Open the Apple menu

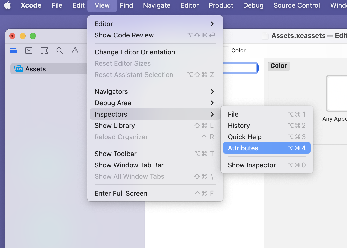click(x=8, y=5)
